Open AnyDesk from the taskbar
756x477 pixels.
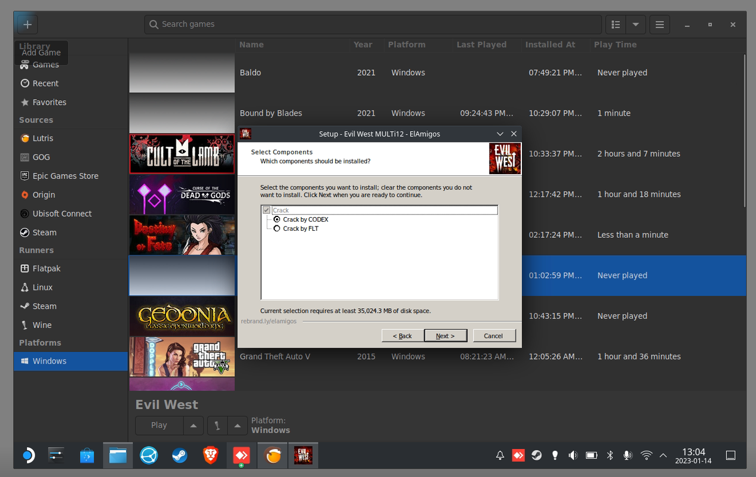[241, 456]
